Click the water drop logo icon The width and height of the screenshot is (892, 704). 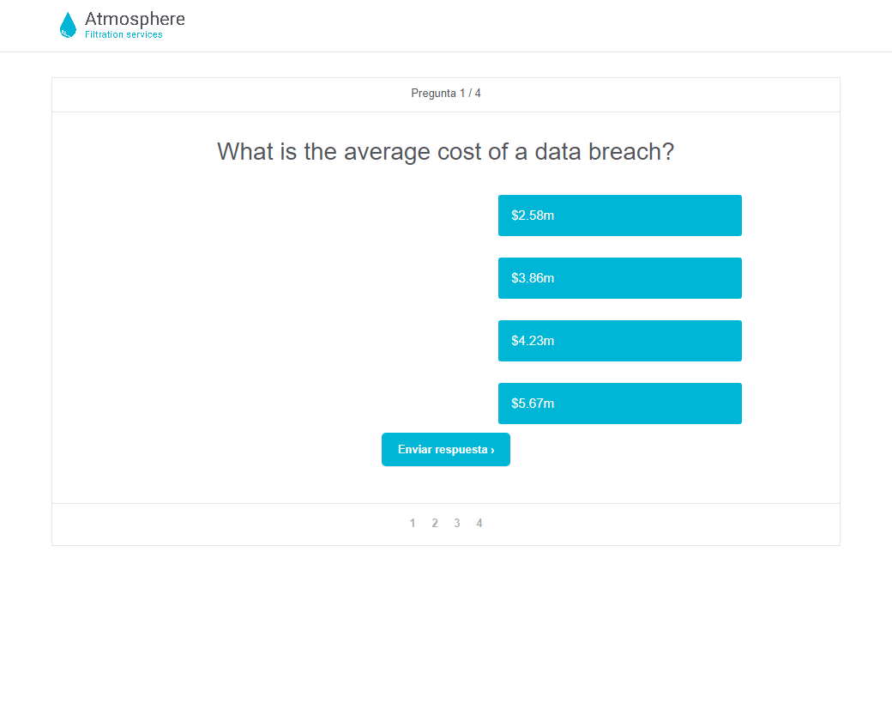[68, 25]
